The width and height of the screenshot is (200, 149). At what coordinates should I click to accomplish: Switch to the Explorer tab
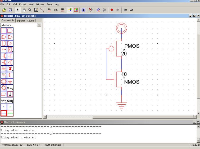21,21
